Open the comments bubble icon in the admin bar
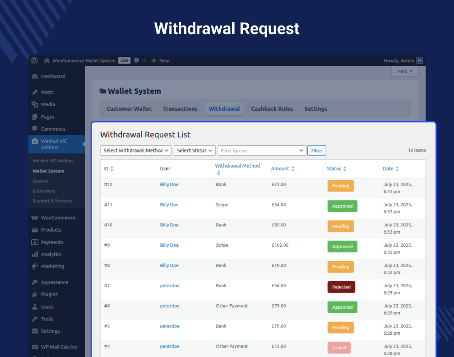Screen dimensions: 454x357 (136, 60)
